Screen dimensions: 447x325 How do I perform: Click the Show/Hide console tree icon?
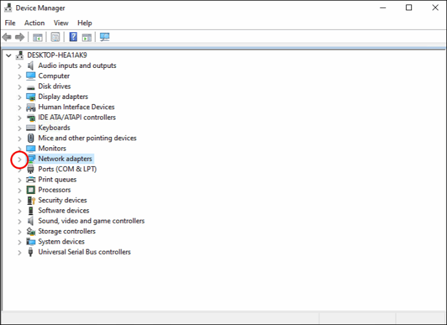[x=38, y=37]
